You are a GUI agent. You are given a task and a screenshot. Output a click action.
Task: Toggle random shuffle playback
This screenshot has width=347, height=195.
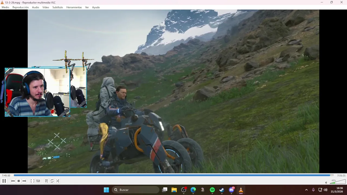pos(58,181)
